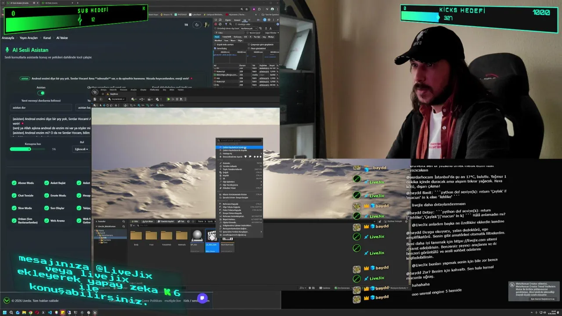Toggle the Web Arama checkbox
Viewport: 562px width, 316px height.
[47, 220]
